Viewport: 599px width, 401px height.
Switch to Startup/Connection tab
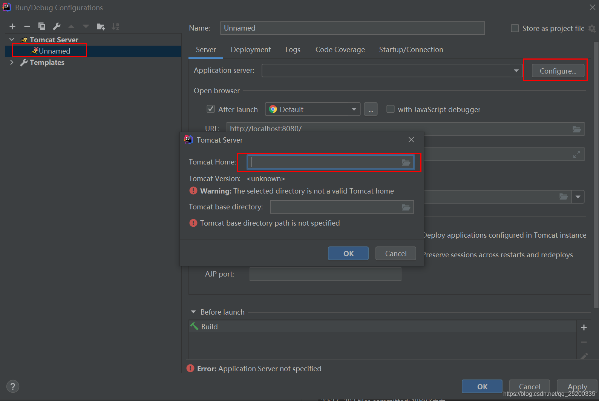tap(411, 49)
